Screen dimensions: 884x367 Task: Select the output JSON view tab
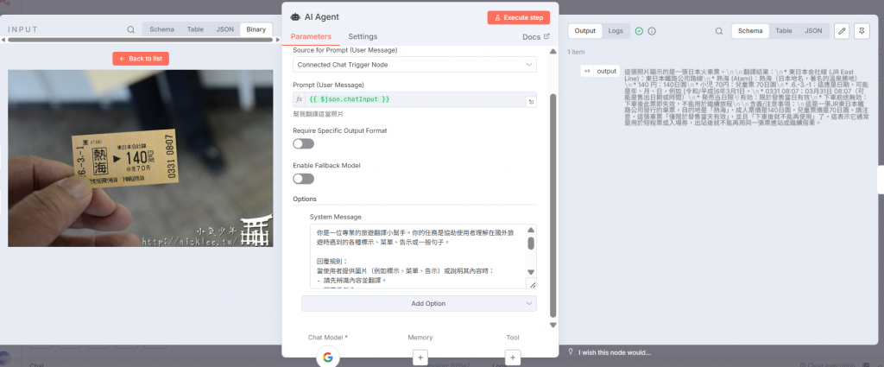pyautogui.click(x=813, y=31)
